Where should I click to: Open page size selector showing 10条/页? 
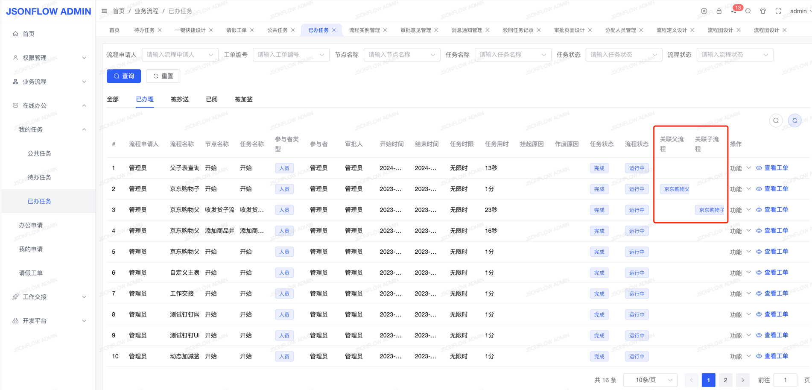(650, 380)
